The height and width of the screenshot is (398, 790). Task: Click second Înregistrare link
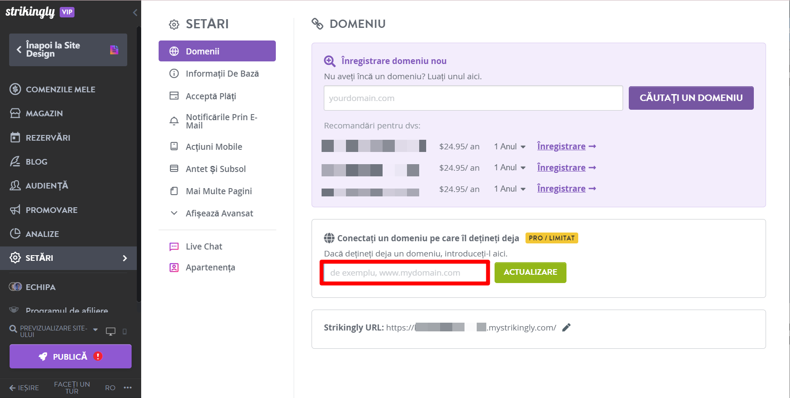pos(566,168)
